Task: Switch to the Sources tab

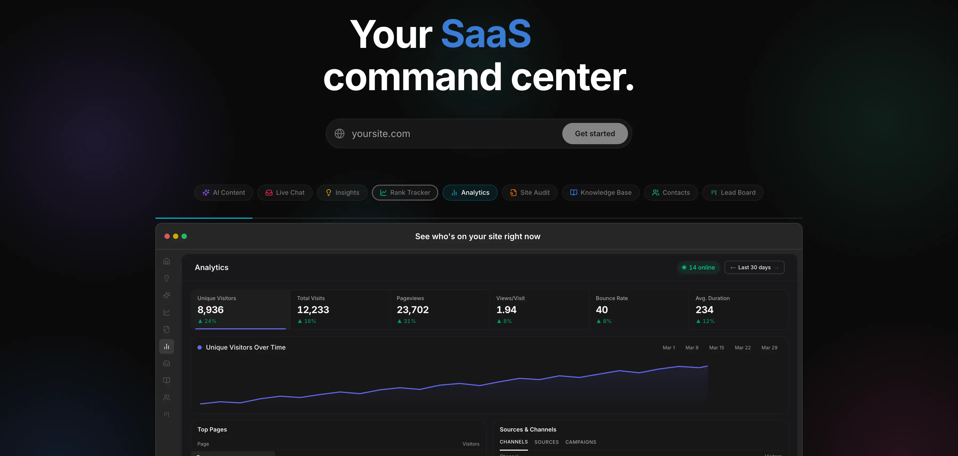Action: pos(546,442)
